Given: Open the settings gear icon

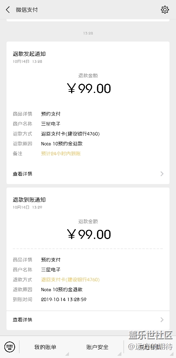Looking at the screenshot, I should coord(165,10).
